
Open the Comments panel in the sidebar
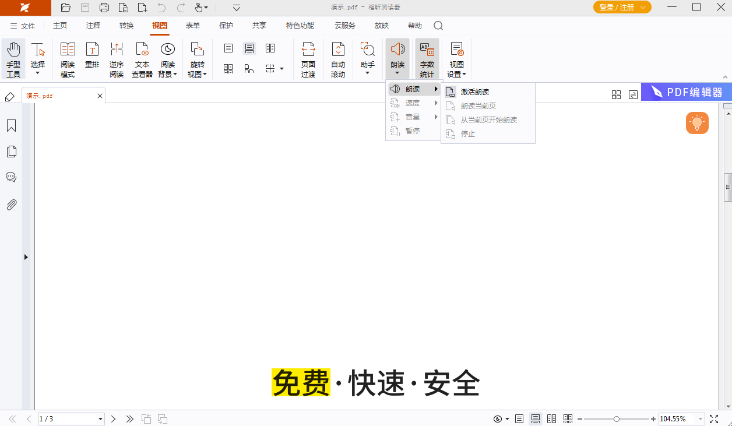[x=11, y=177]
